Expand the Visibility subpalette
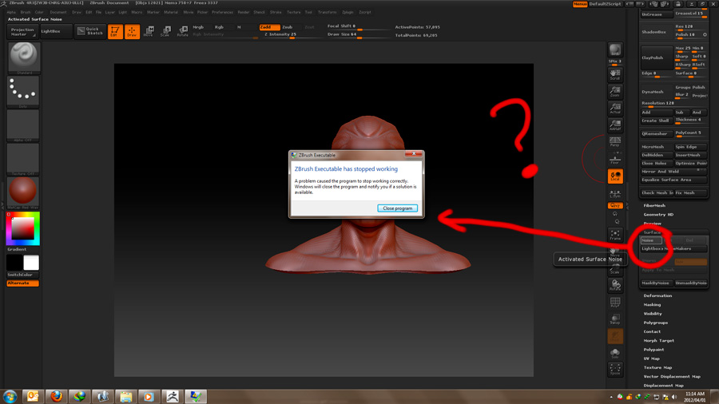Screen dimensions: 719x404 (653, 314)
